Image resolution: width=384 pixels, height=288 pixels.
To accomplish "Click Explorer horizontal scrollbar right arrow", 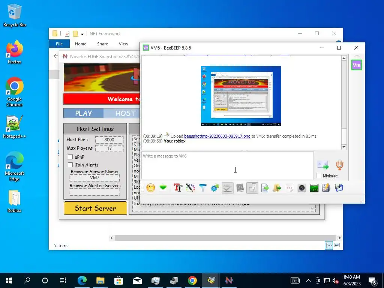I will click(x=339, y=238).
